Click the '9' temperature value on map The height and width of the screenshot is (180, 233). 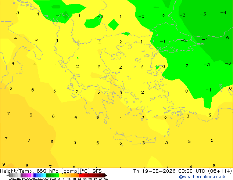click(4, 164)
